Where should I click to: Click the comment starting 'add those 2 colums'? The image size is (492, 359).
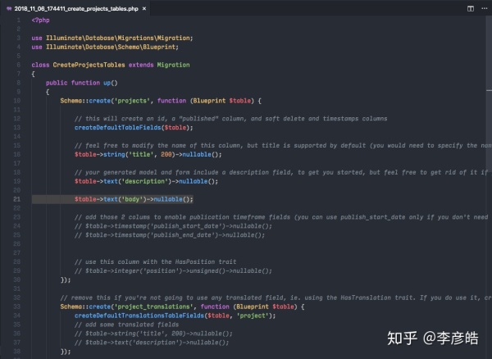click(282, 217)
